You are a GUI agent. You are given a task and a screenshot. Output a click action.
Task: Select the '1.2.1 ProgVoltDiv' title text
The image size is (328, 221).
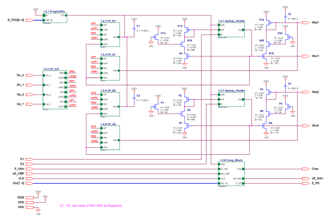tap(54, 12)
